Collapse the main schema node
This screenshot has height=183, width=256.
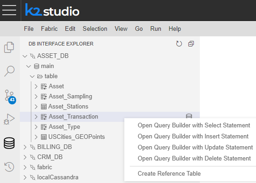(29, 66)
